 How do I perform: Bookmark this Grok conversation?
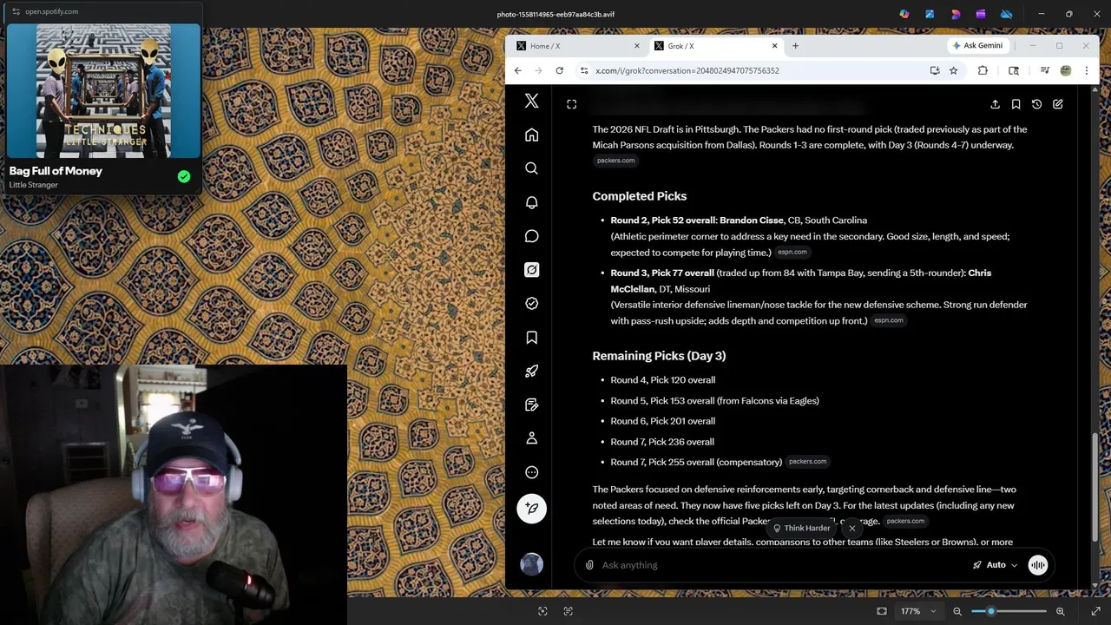click(1016, 104)
